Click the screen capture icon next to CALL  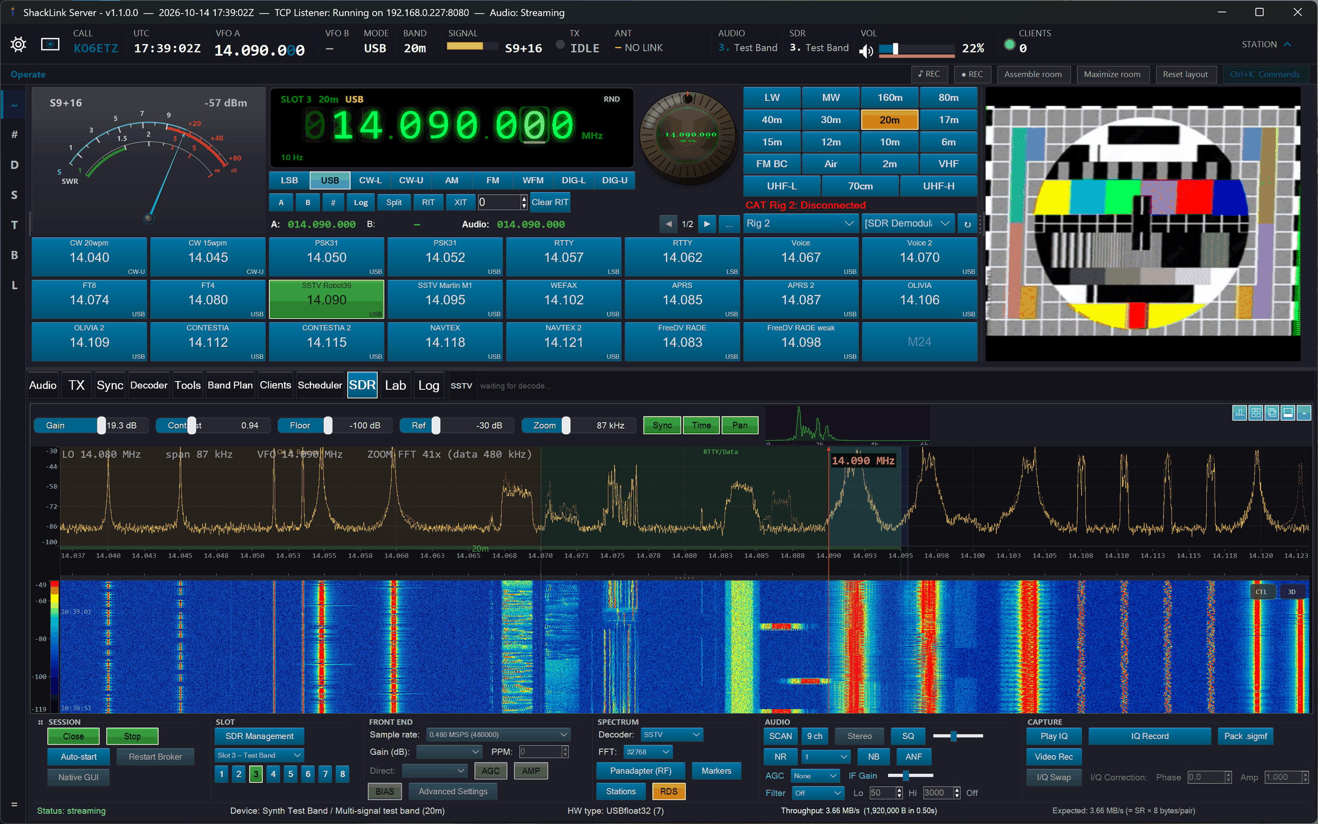pos(50,44)
